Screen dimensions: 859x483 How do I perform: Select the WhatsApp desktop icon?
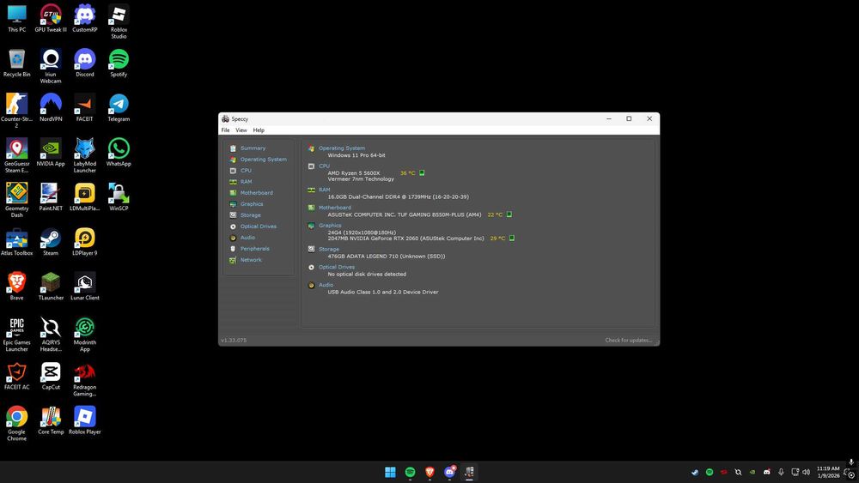coord(119,152)
